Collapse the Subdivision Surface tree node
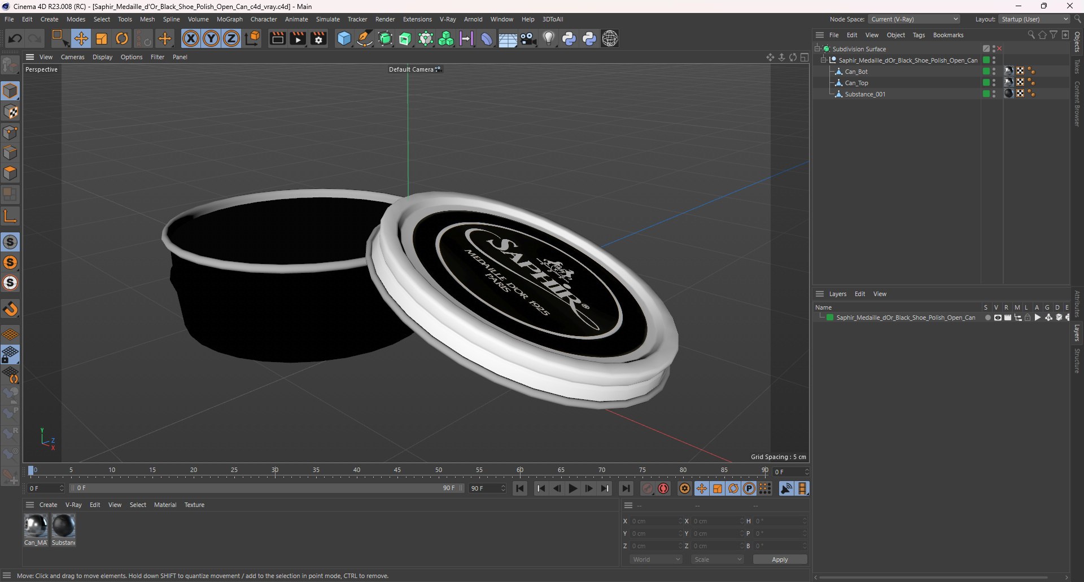This screenshot has height=582, width=1084. click(x=818, y=49)
